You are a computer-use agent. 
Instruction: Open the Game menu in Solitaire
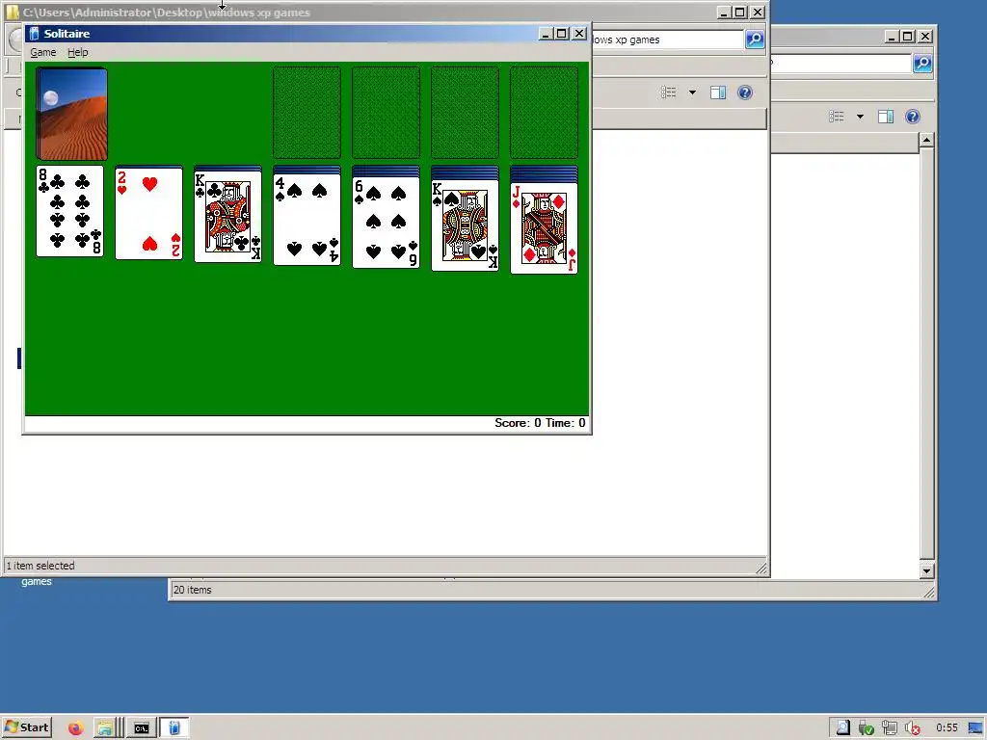pyautogui.click(x=42, y=52)
